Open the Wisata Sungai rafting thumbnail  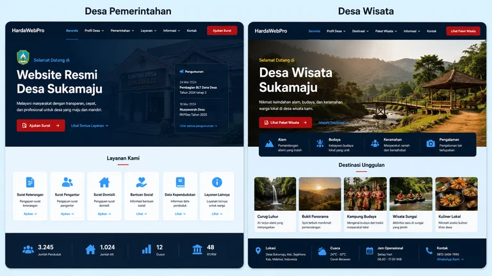[x=411, y=194]
